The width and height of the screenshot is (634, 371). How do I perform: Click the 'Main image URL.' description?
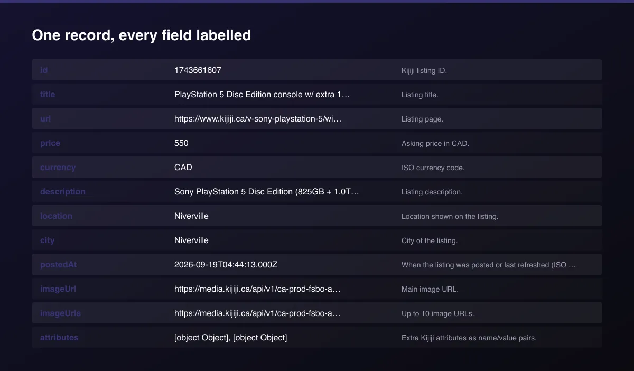point(430,289)
